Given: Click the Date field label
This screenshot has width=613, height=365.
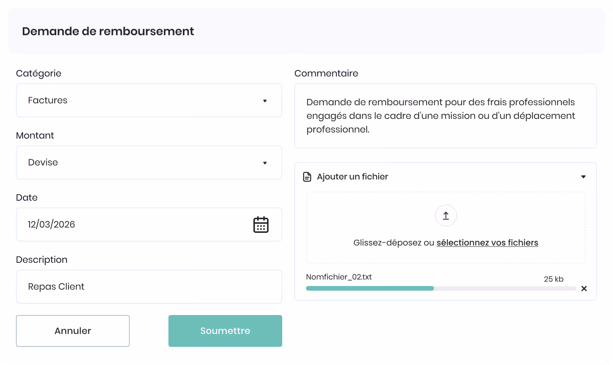Looking at the screenshot, I should 27,198.
